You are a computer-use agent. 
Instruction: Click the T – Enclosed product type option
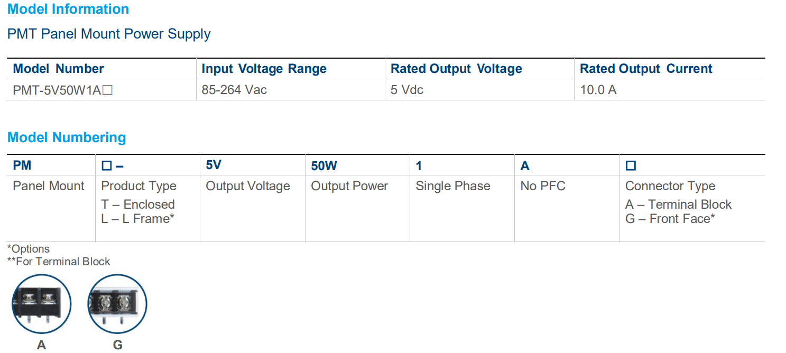138,205
